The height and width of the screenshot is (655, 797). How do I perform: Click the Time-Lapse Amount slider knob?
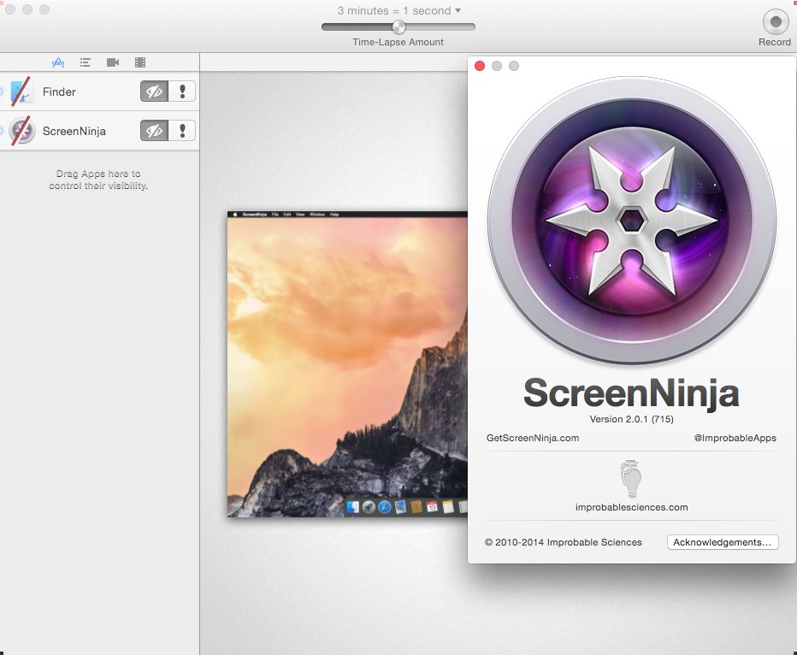click(x=399, y=27)
